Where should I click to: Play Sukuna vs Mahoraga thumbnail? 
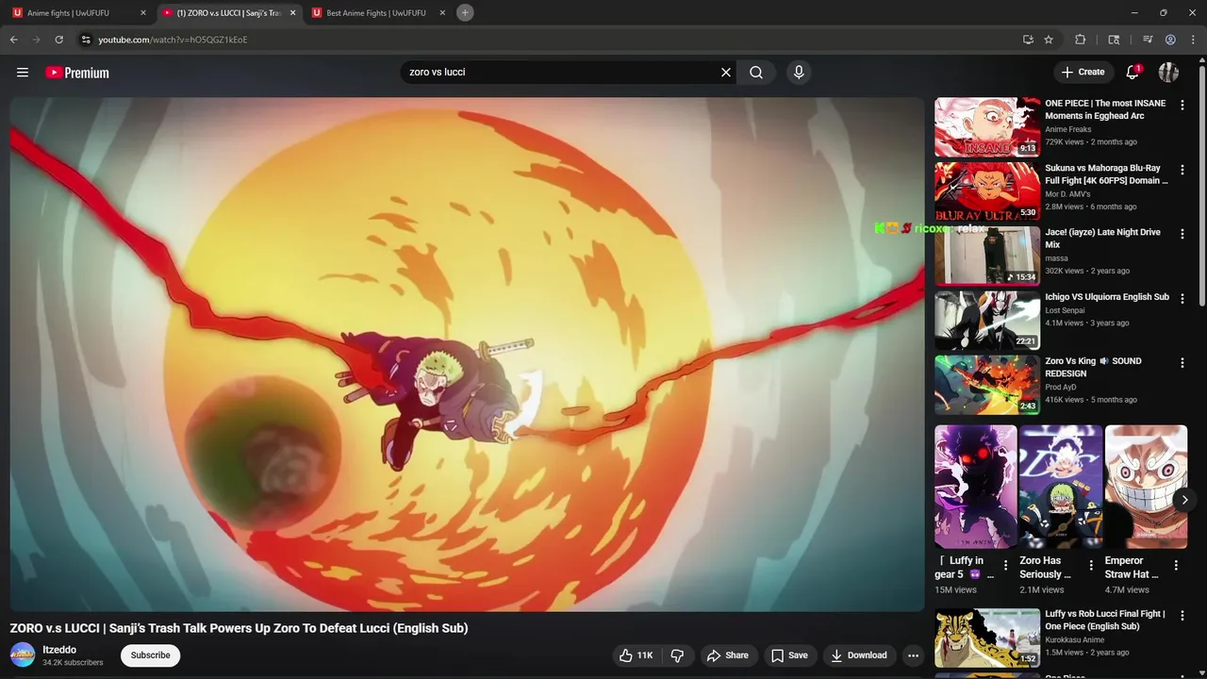pyautogui.click(x=987, y=190)
